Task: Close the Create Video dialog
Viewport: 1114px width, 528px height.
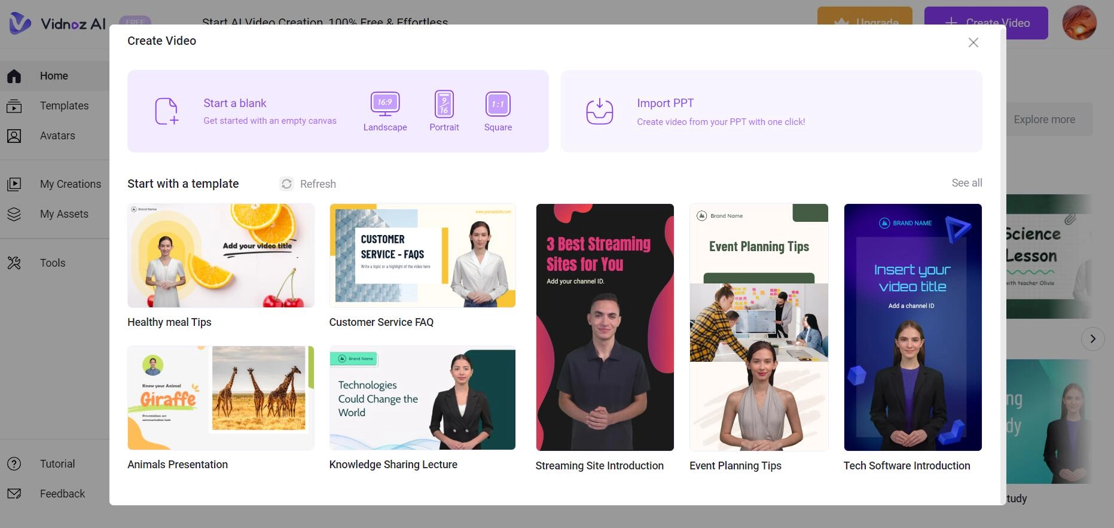Action: [x=973, y=42]
